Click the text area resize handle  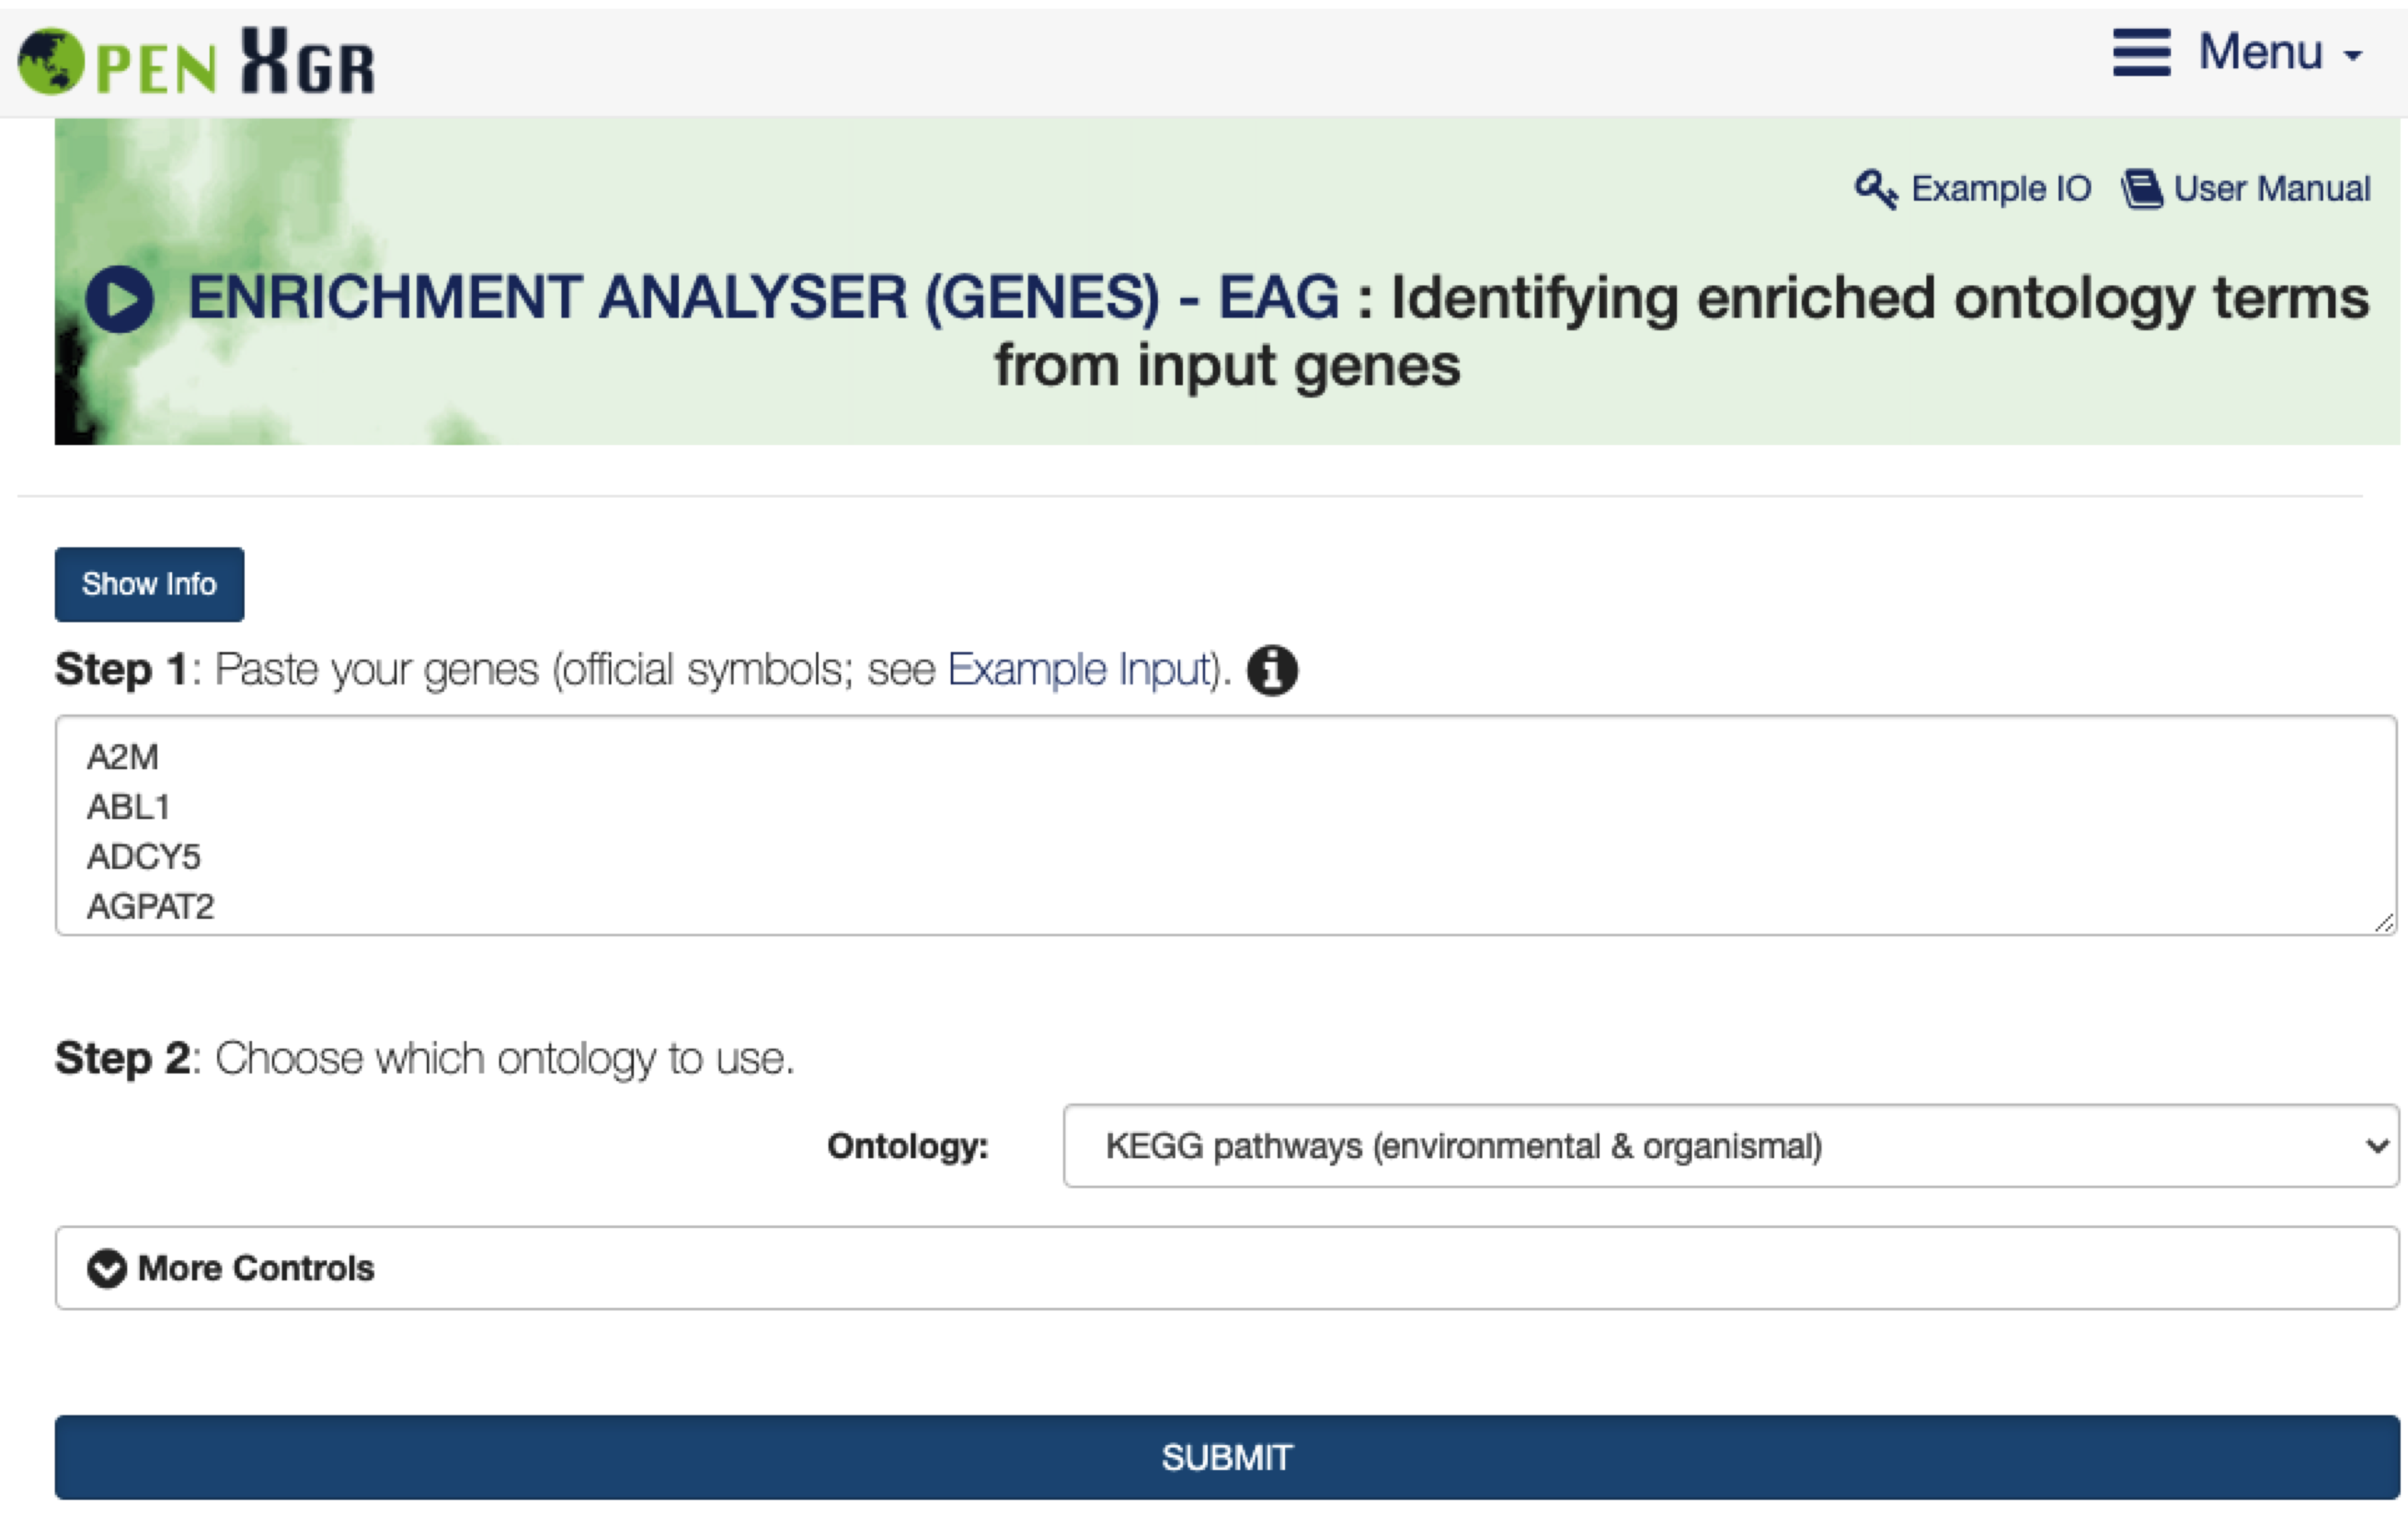coord(2384,923)
